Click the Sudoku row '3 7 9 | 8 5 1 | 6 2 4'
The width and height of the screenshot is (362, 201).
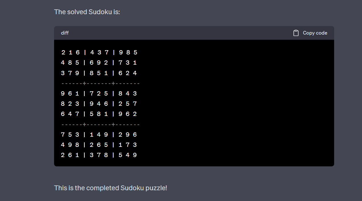point(99,73)
